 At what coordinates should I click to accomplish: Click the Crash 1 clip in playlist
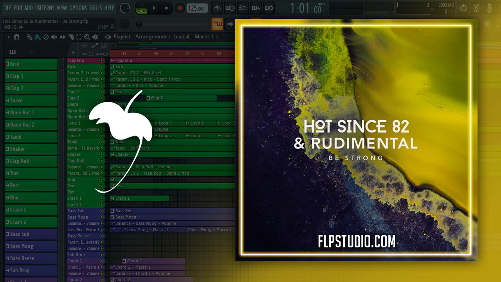(139, 199)
